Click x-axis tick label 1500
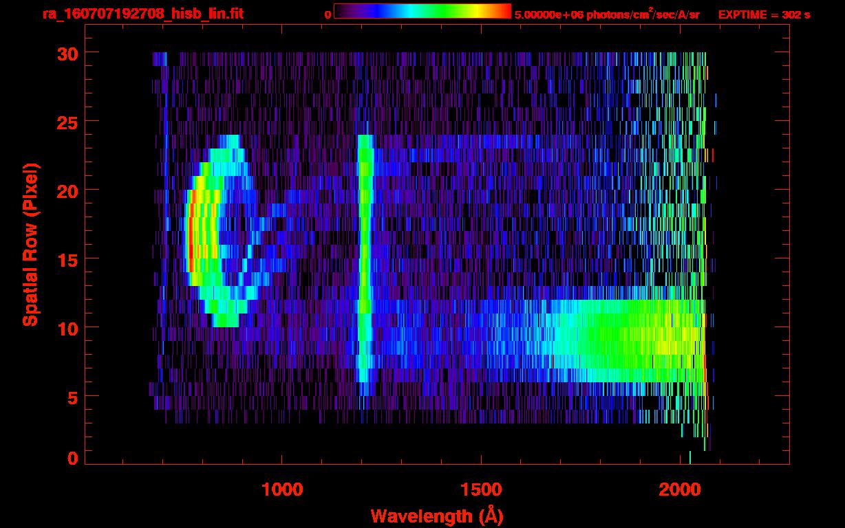The height and width of the screenshot is (528, 845). coord(481,489)
